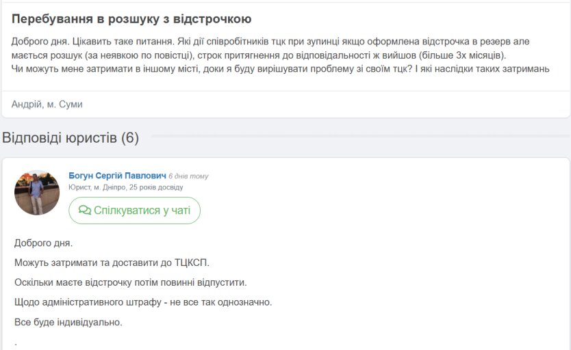
Task: Click the timestamp 6 днів тому
Action: point(188,176)
